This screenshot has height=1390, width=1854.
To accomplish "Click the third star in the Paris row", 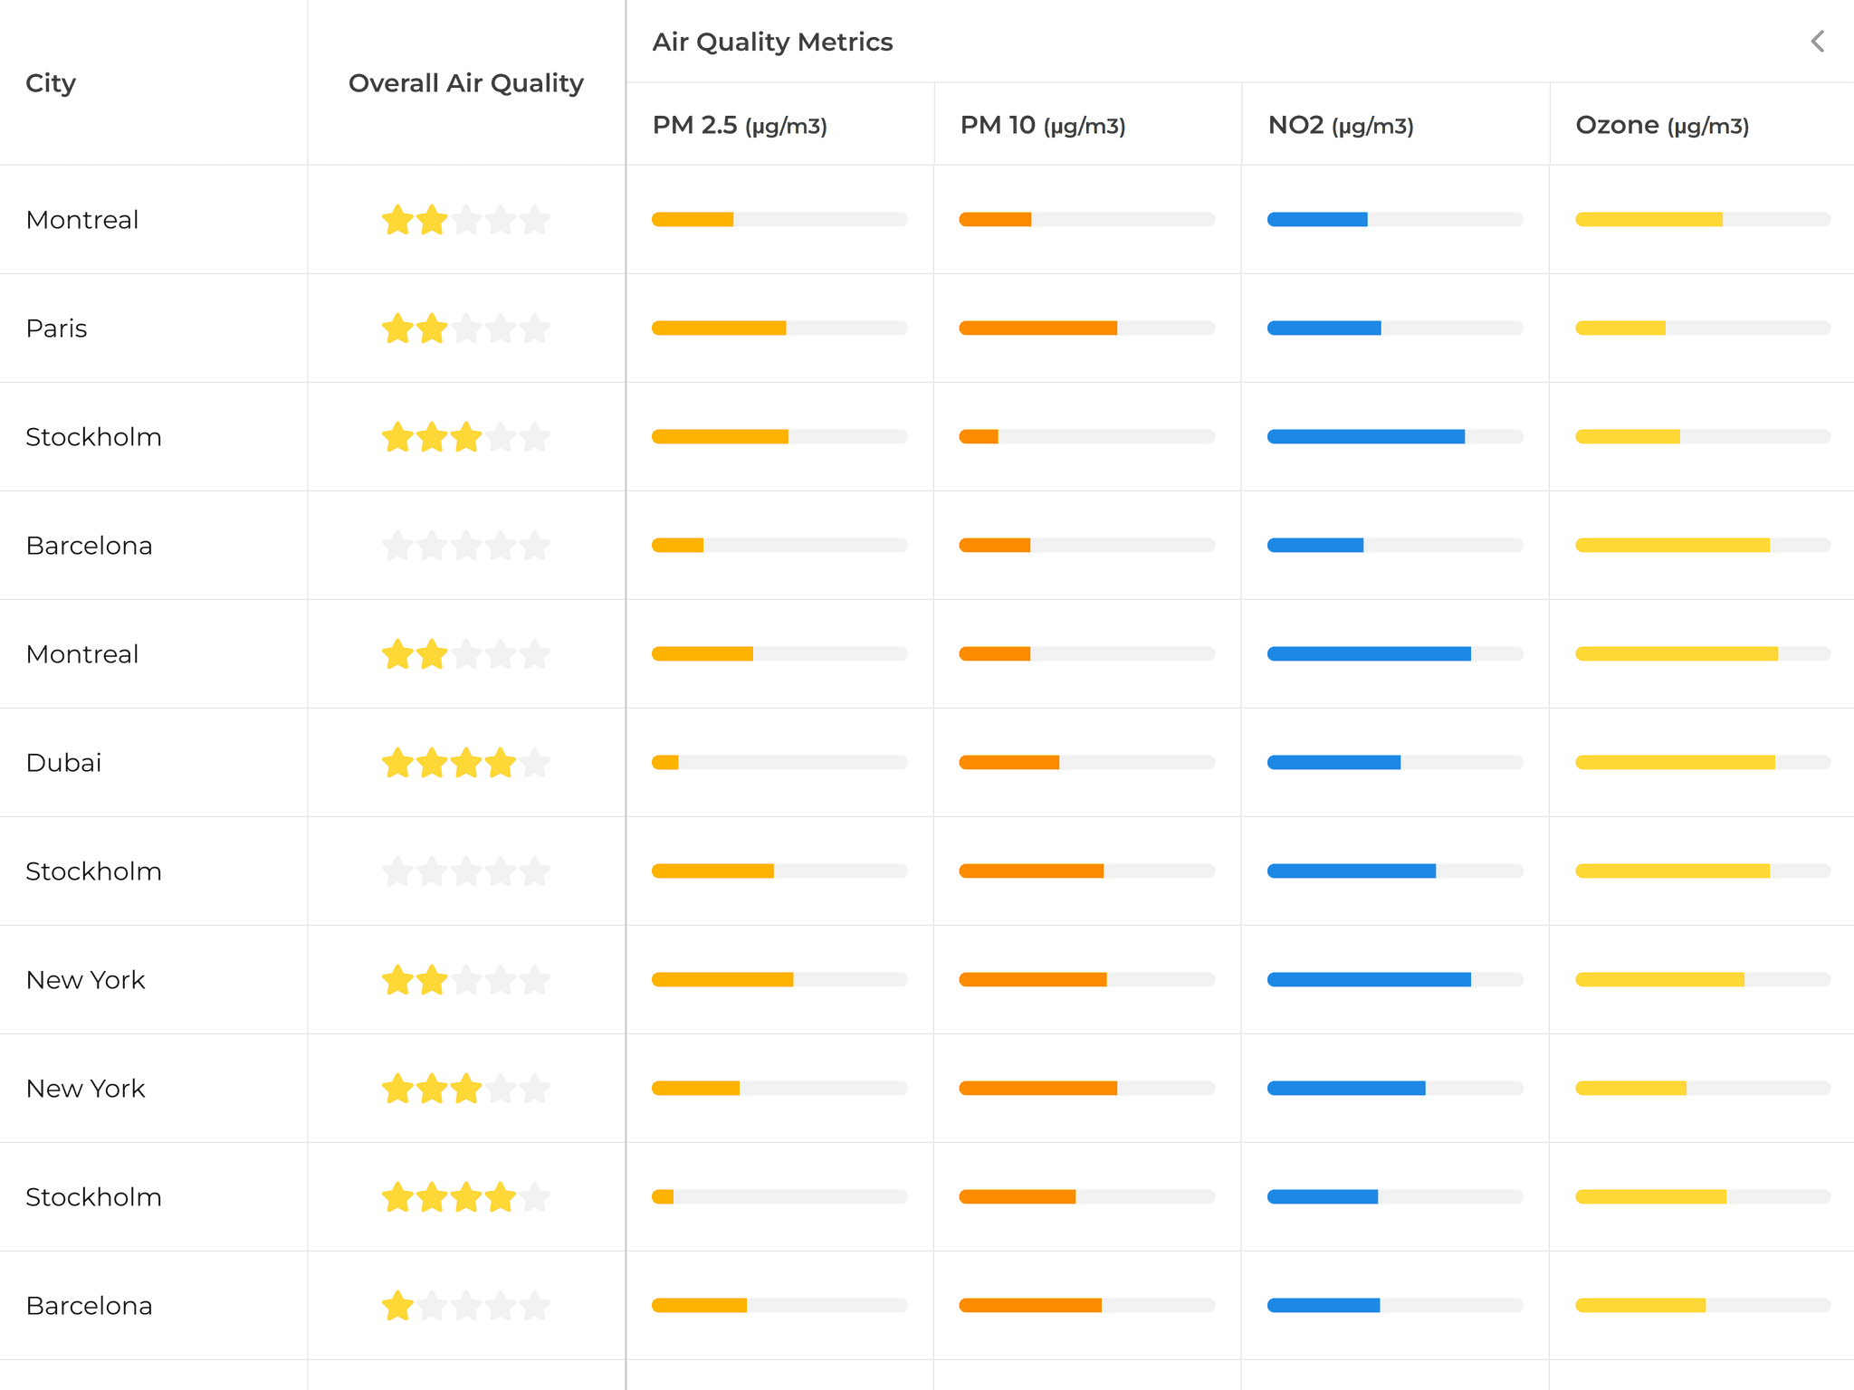I will coord(466,328).
